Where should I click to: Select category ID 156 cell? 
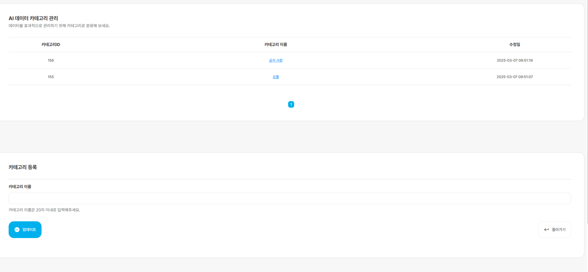[51, 60]
